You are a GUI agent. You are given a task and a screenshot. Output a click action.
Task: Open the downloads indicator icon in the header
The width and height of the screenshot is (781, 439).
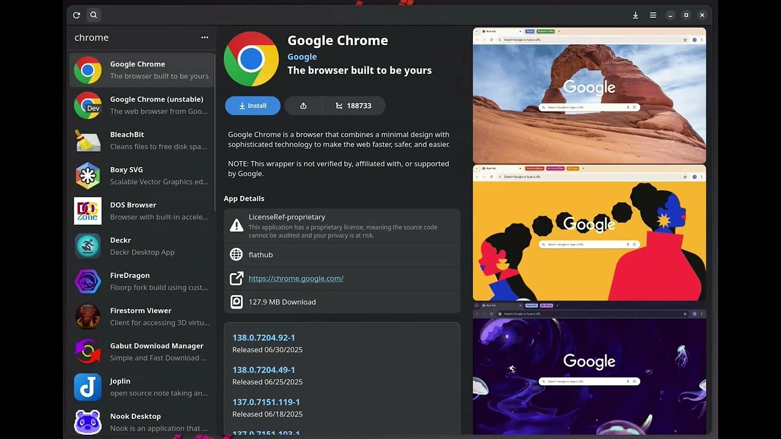click(x=635, y=15)
